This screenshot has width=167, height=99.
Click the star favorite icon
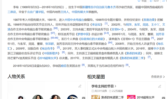139,1
